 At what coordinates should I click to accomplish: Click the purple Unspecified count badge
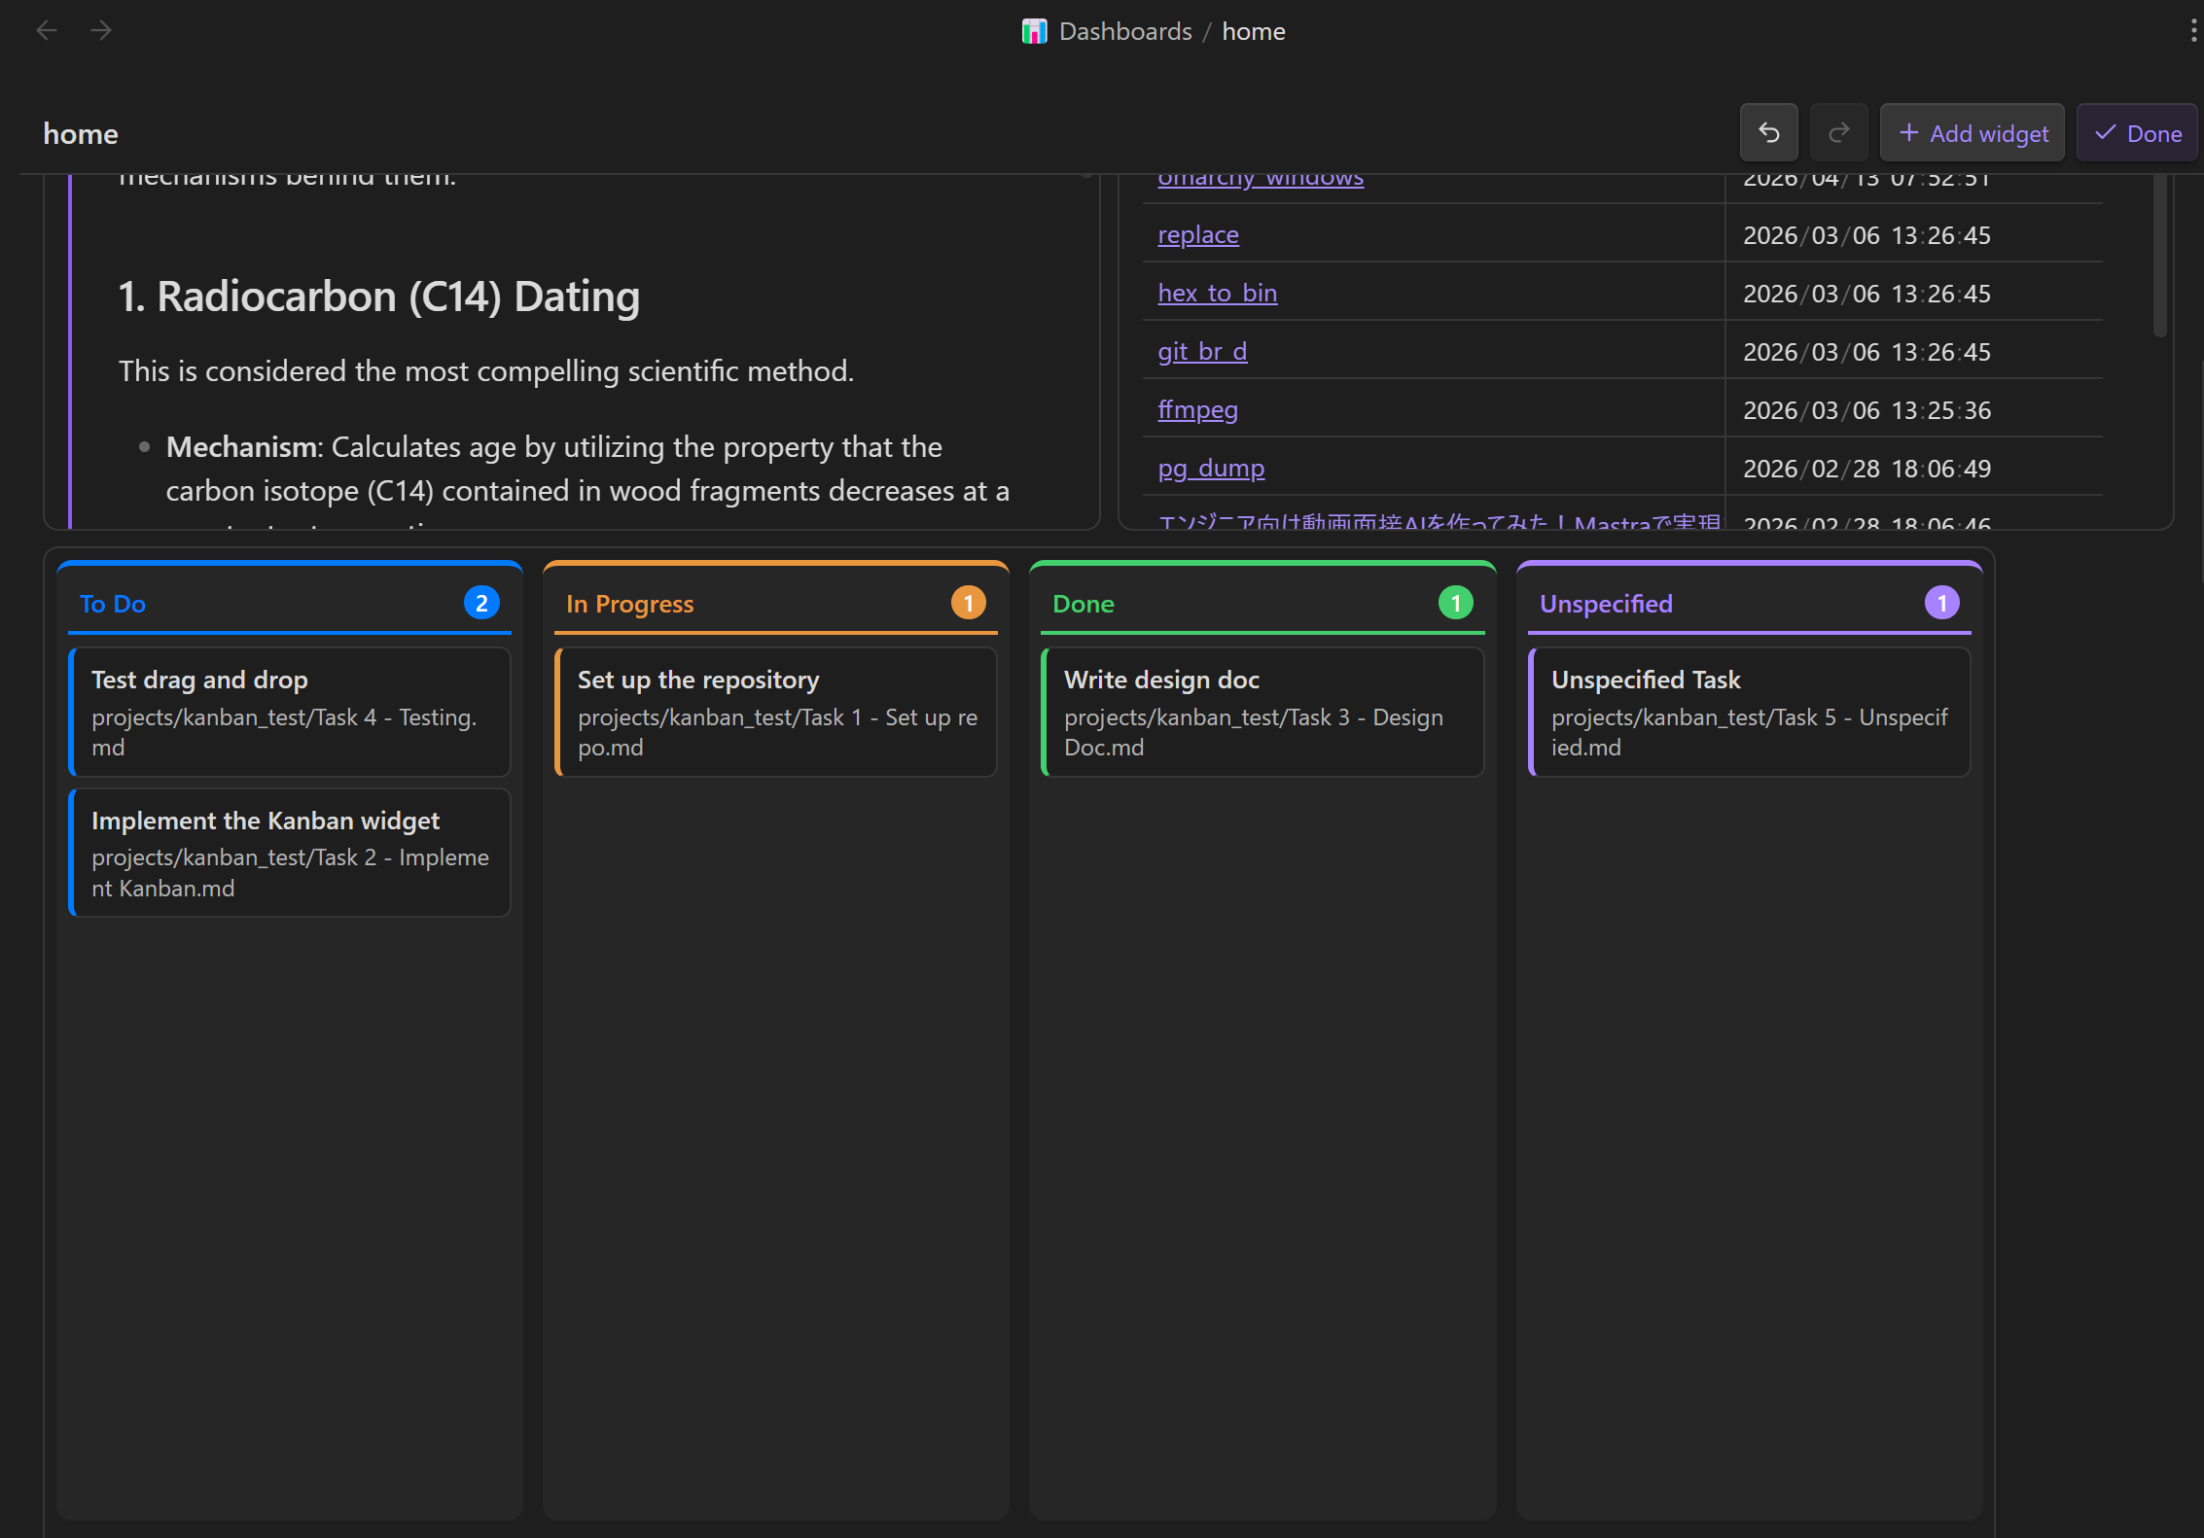tap(1941, 603)
